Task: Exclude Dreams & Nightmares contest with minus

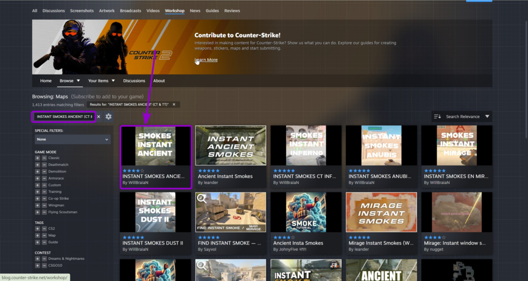Action: [44, 259]
